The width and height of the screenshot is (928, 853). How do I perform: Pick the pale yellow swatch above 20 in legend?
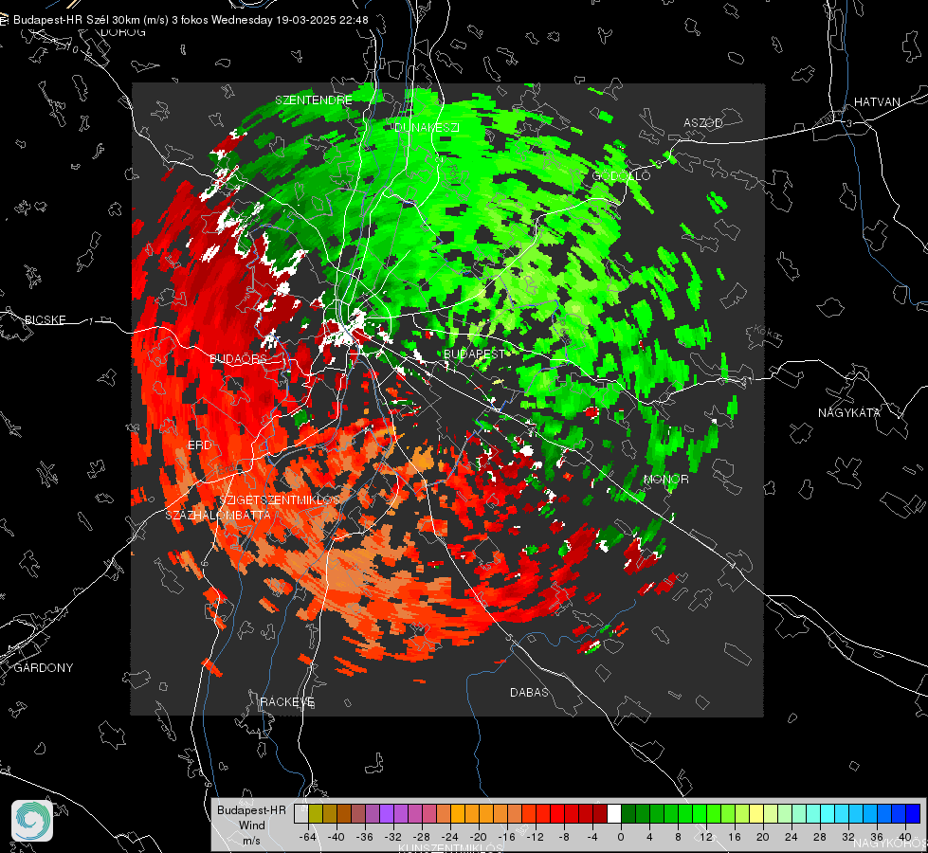click(x=756, y=813)
